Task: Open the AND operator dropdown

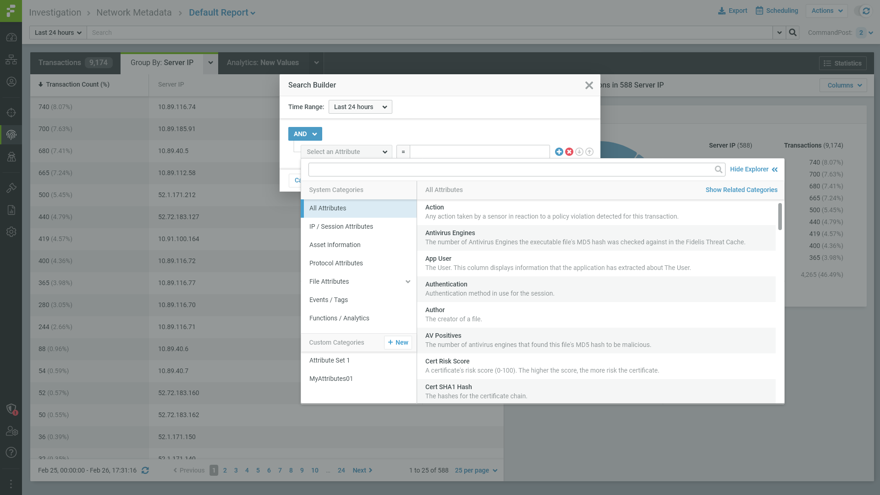Action: tap(305, 134)
